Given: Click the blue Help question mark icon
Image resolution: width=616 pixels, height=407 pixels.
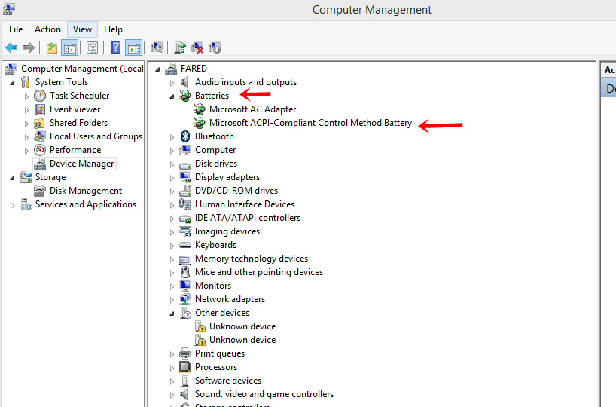Looking at the screenshot, I should [115, 48].
